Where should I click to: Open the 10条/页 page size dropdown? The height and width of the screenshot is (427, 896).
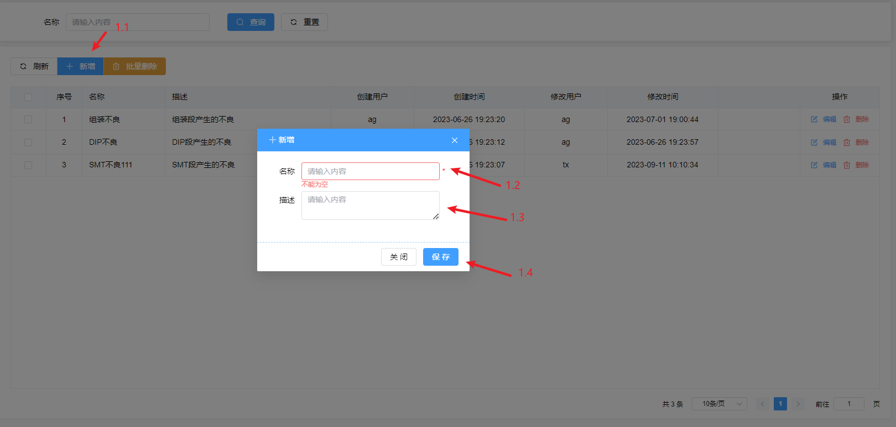(x=721, y=404)
